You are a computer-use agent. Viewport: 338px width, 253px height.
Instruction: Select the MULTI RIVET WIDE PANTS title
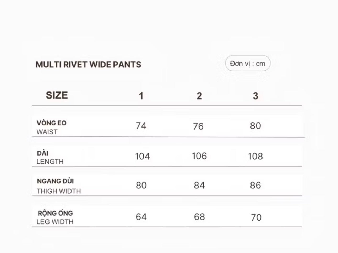pyautogui.click(x=88, y=65)
